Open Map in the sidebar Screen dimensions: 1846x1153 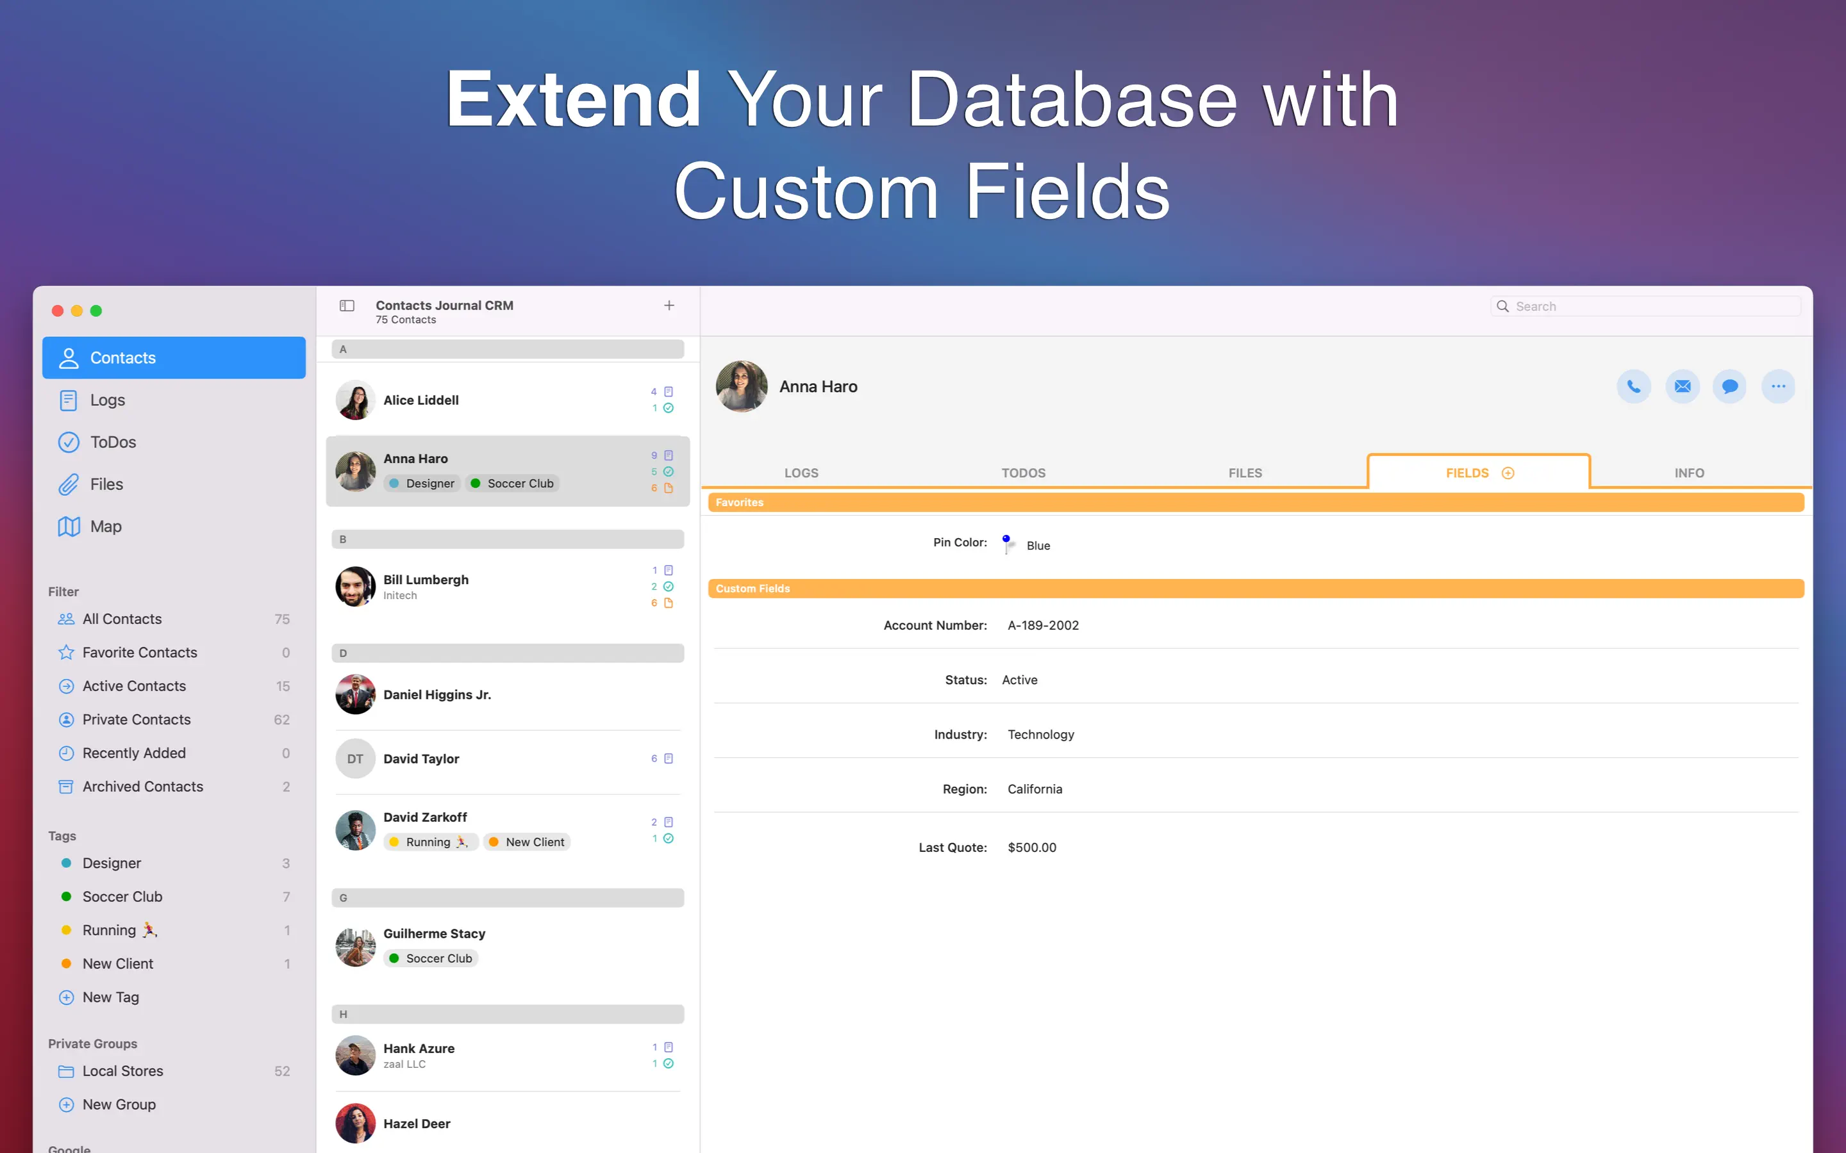tap(105, 526)
